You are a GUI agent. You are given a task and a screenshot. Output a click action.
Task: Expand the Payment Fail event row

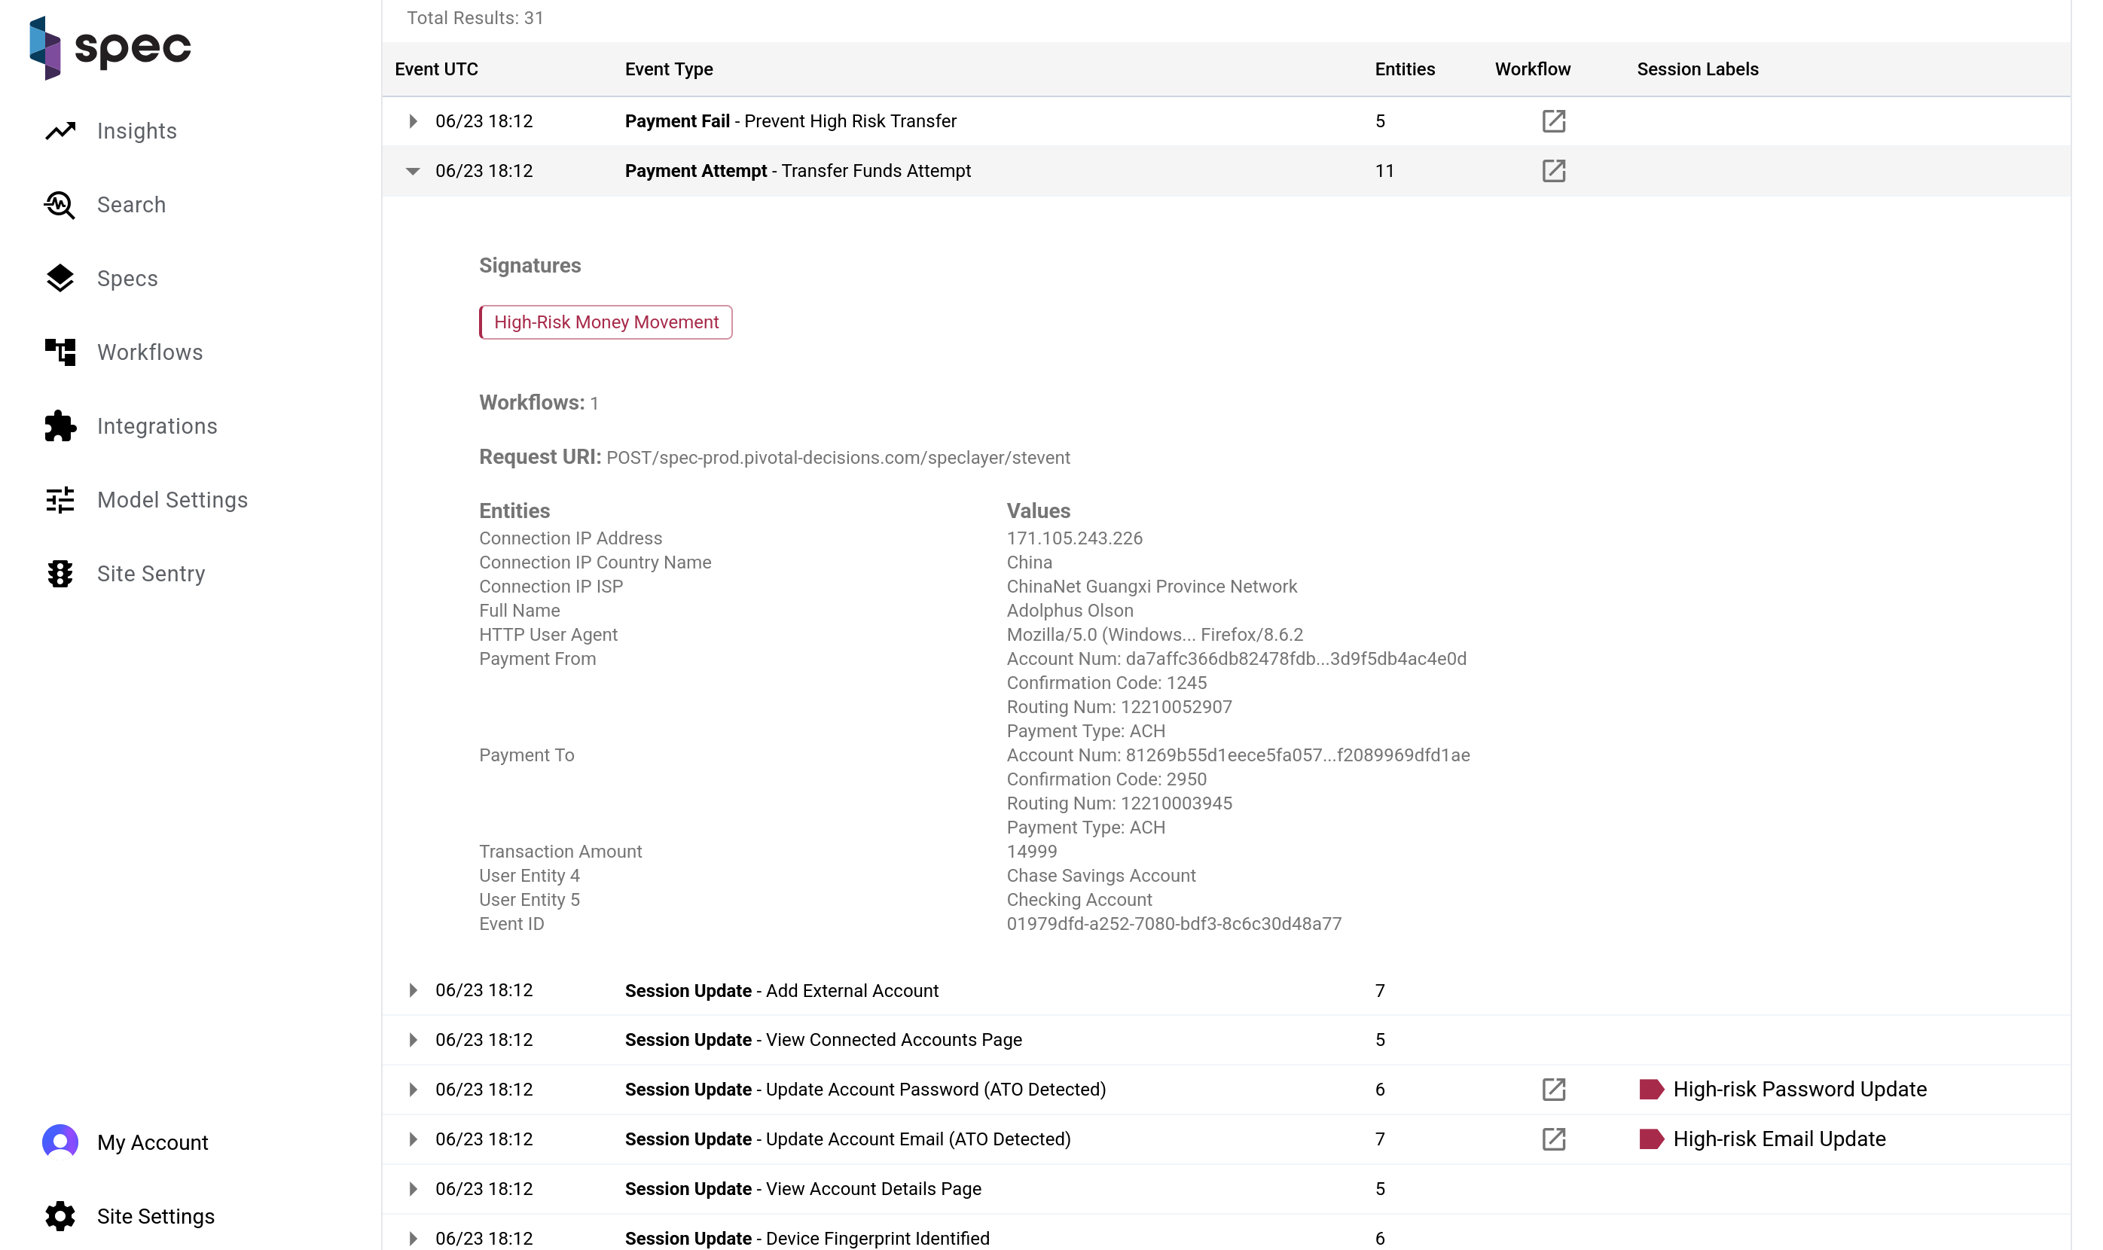click(x=413, y=121)
